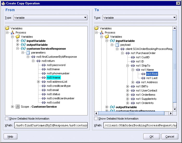This screenshot has height=143, width=182.
Task: Click the ns1:CustID element icon
Action: point(133,57)
